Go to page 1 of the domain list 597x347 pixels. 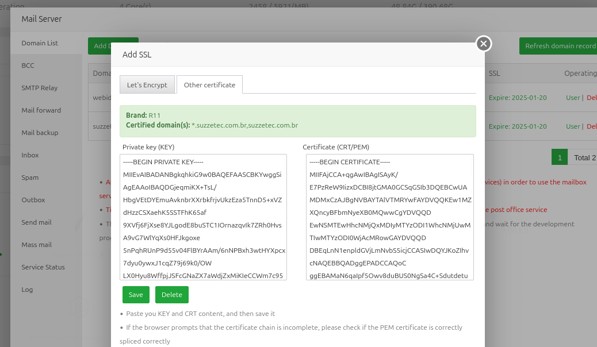tap(559, 157)
